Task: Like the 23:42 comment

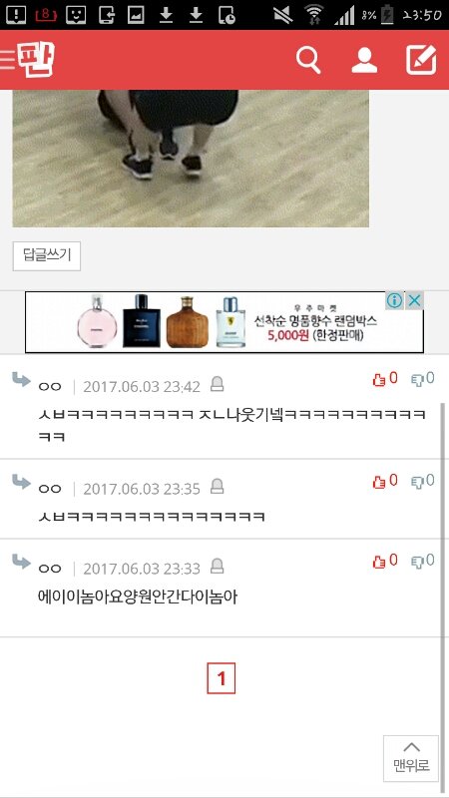Action: pos(385,379)
